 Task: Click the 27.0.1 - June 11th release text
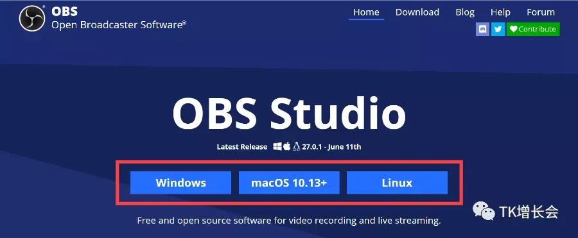tap(332, 147)
